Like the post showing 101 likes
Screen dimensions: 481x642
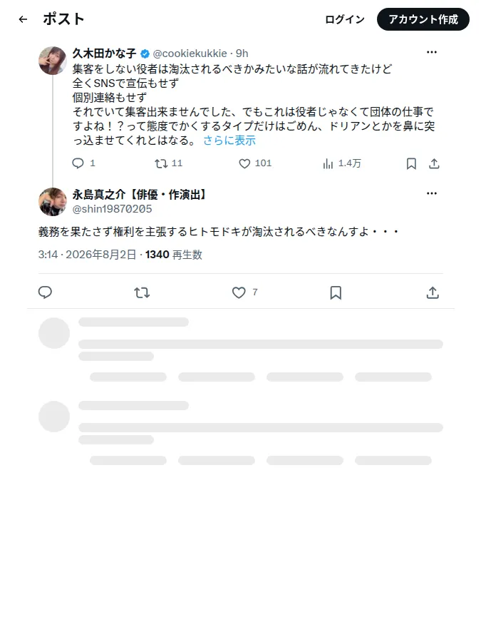click(244, 164)
